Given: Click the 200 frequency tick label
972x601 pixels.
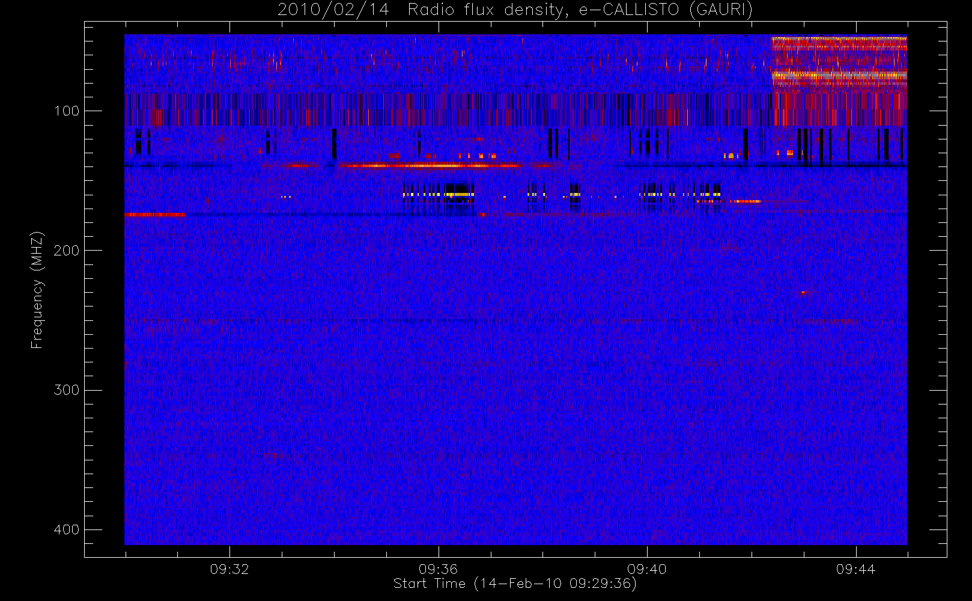Looking at the screenshot, I should pyautogui.click(x=67, y=250).
